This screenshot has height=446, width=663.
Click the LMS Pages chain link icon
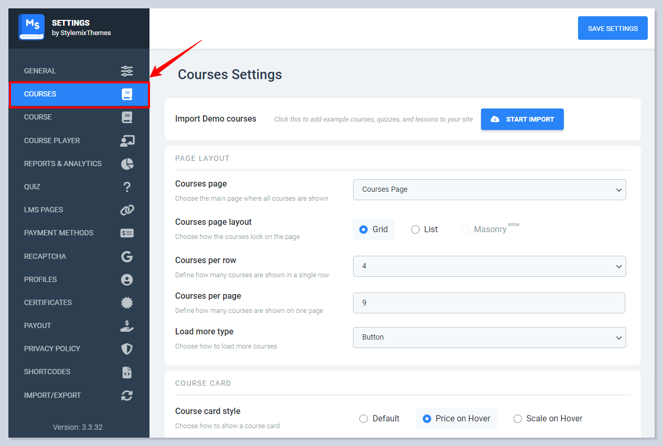click(127, 210)
